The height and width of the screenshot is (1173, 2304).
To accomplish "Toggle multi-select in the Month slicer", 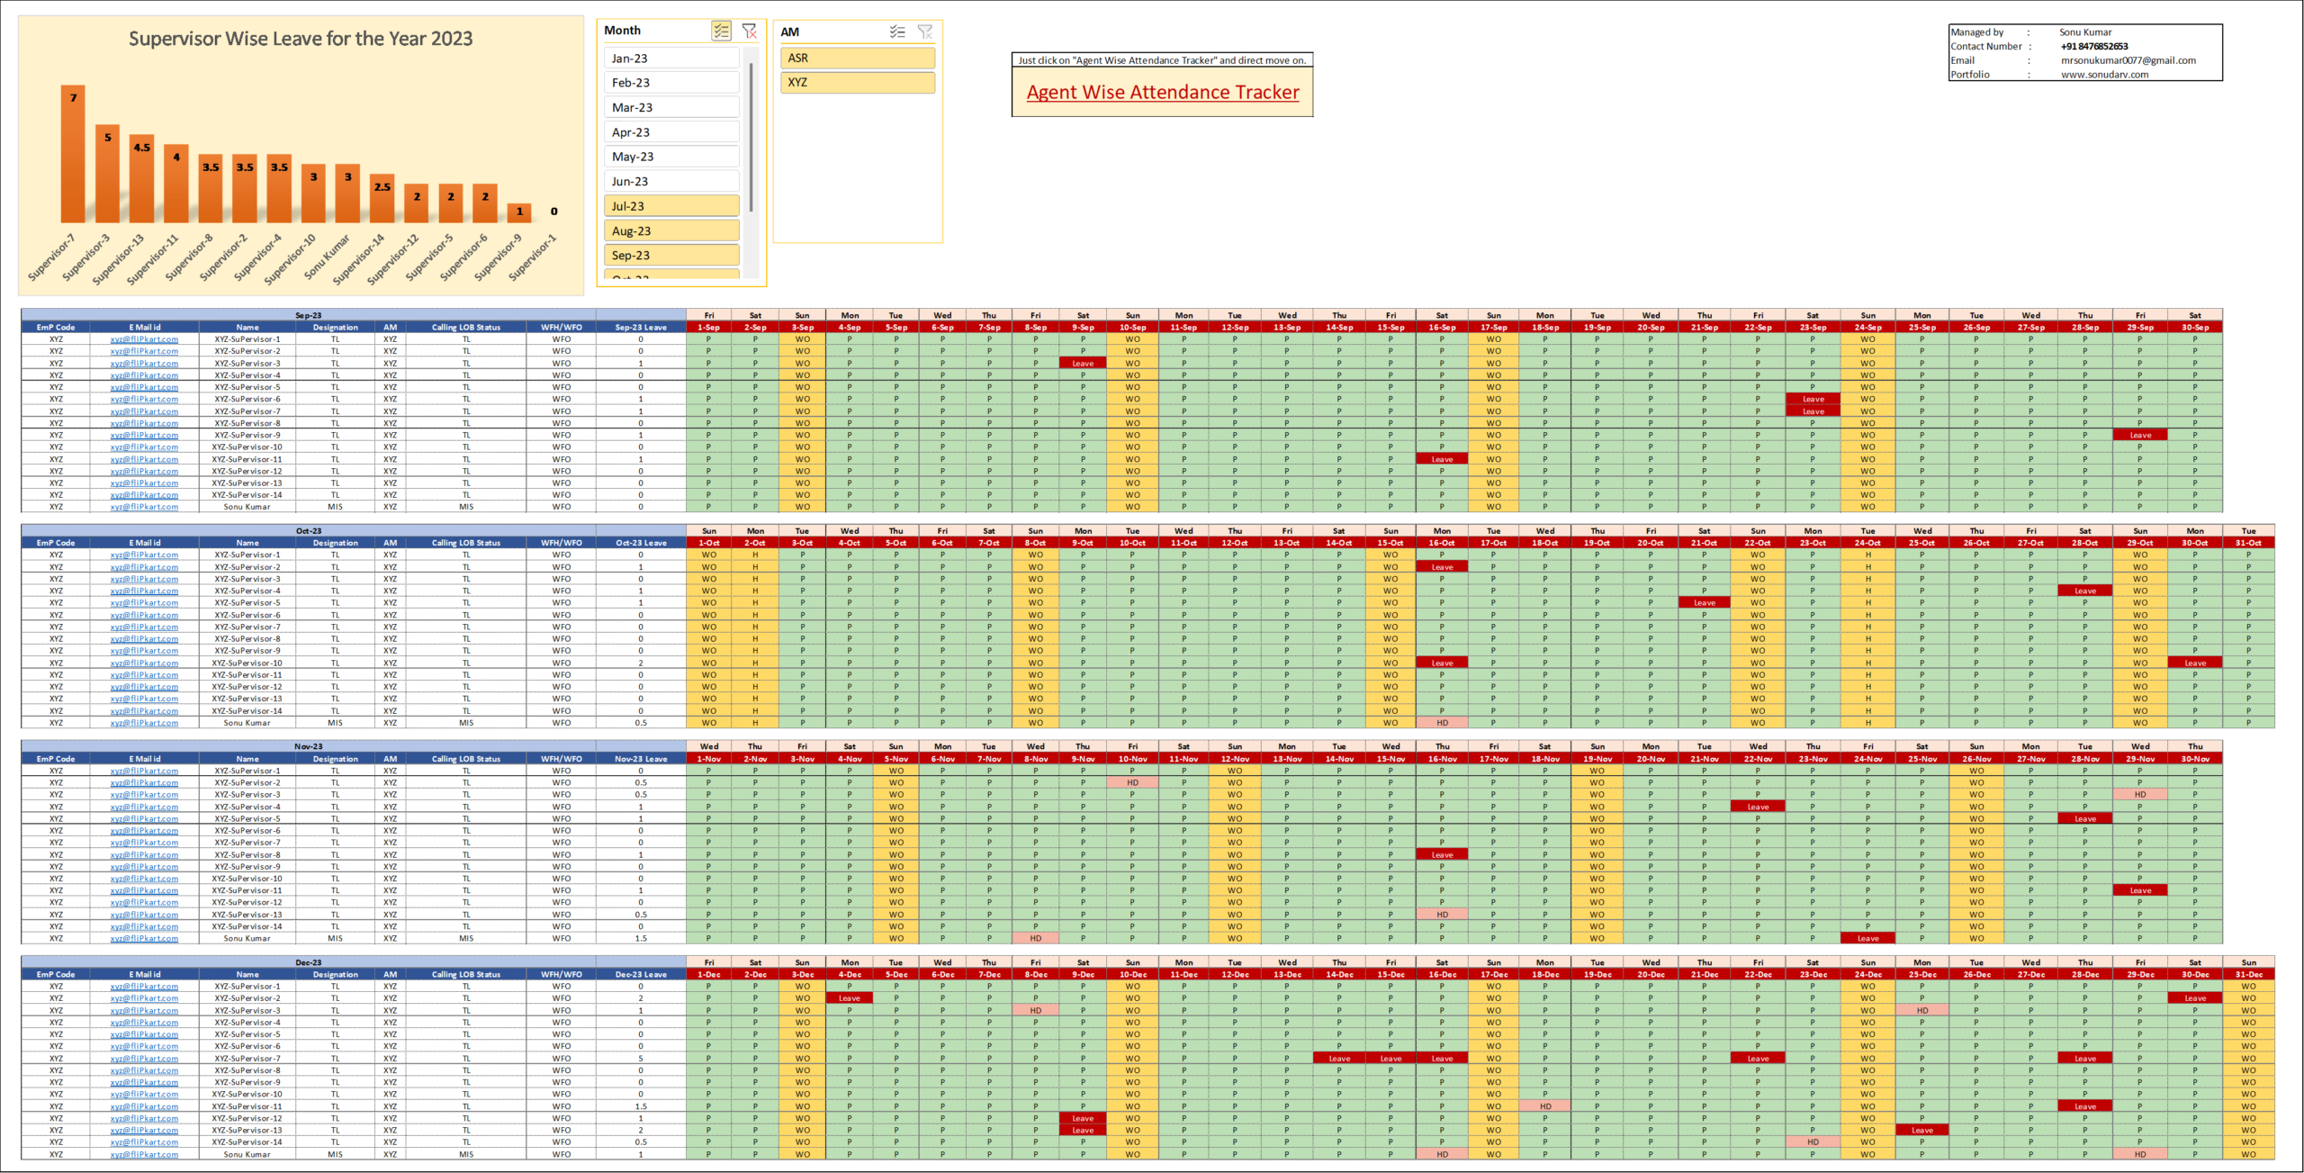I will [x=721, y=32].
